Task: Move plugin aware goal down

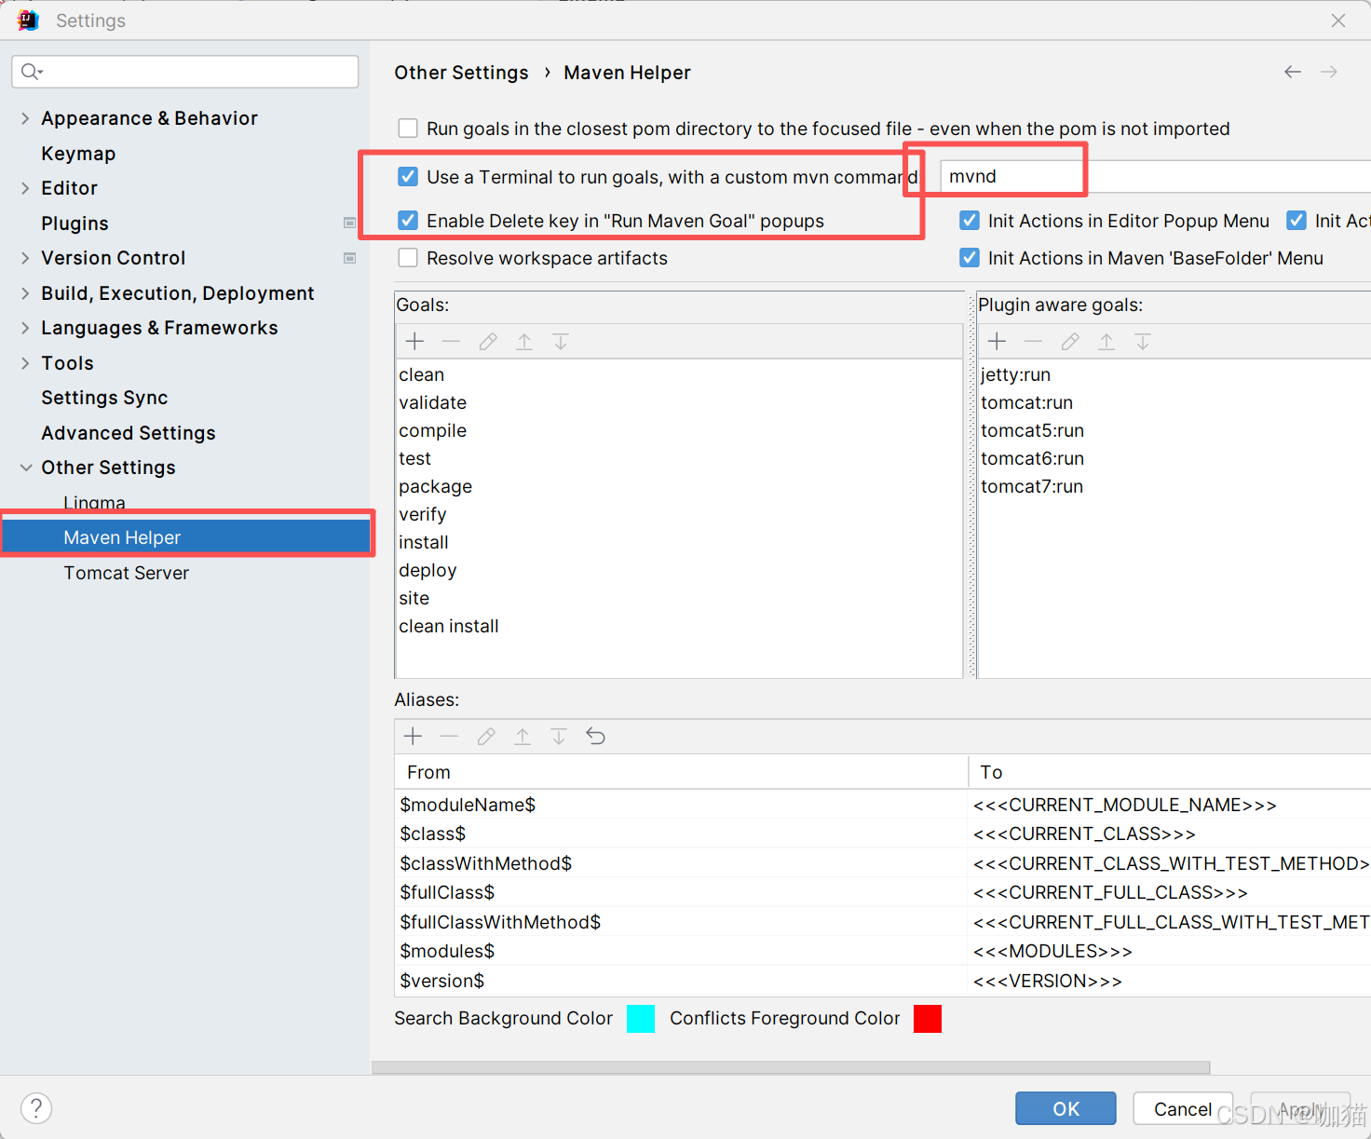Action: (x=1143, y=342)
